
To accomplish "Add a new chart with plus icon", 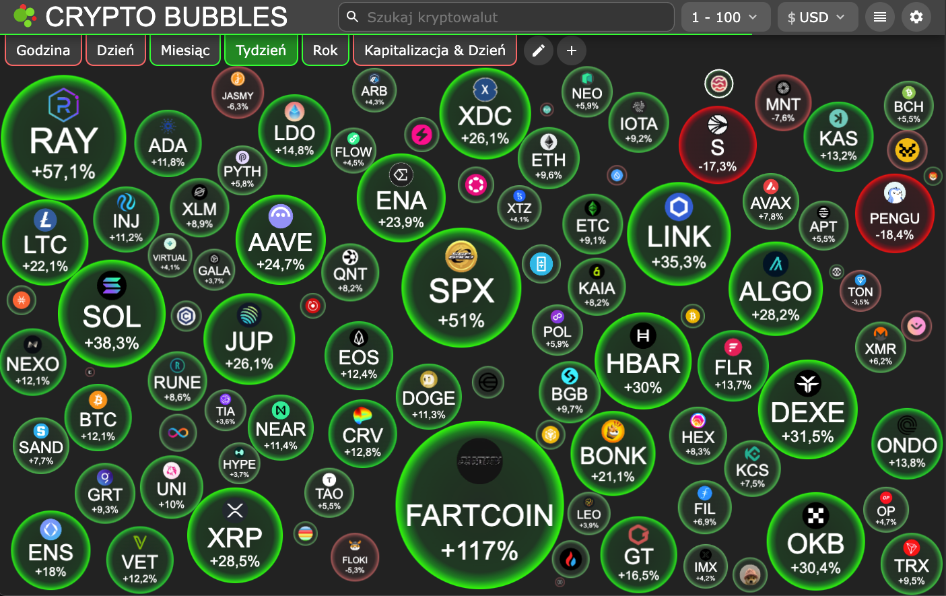I will (572, 51).
